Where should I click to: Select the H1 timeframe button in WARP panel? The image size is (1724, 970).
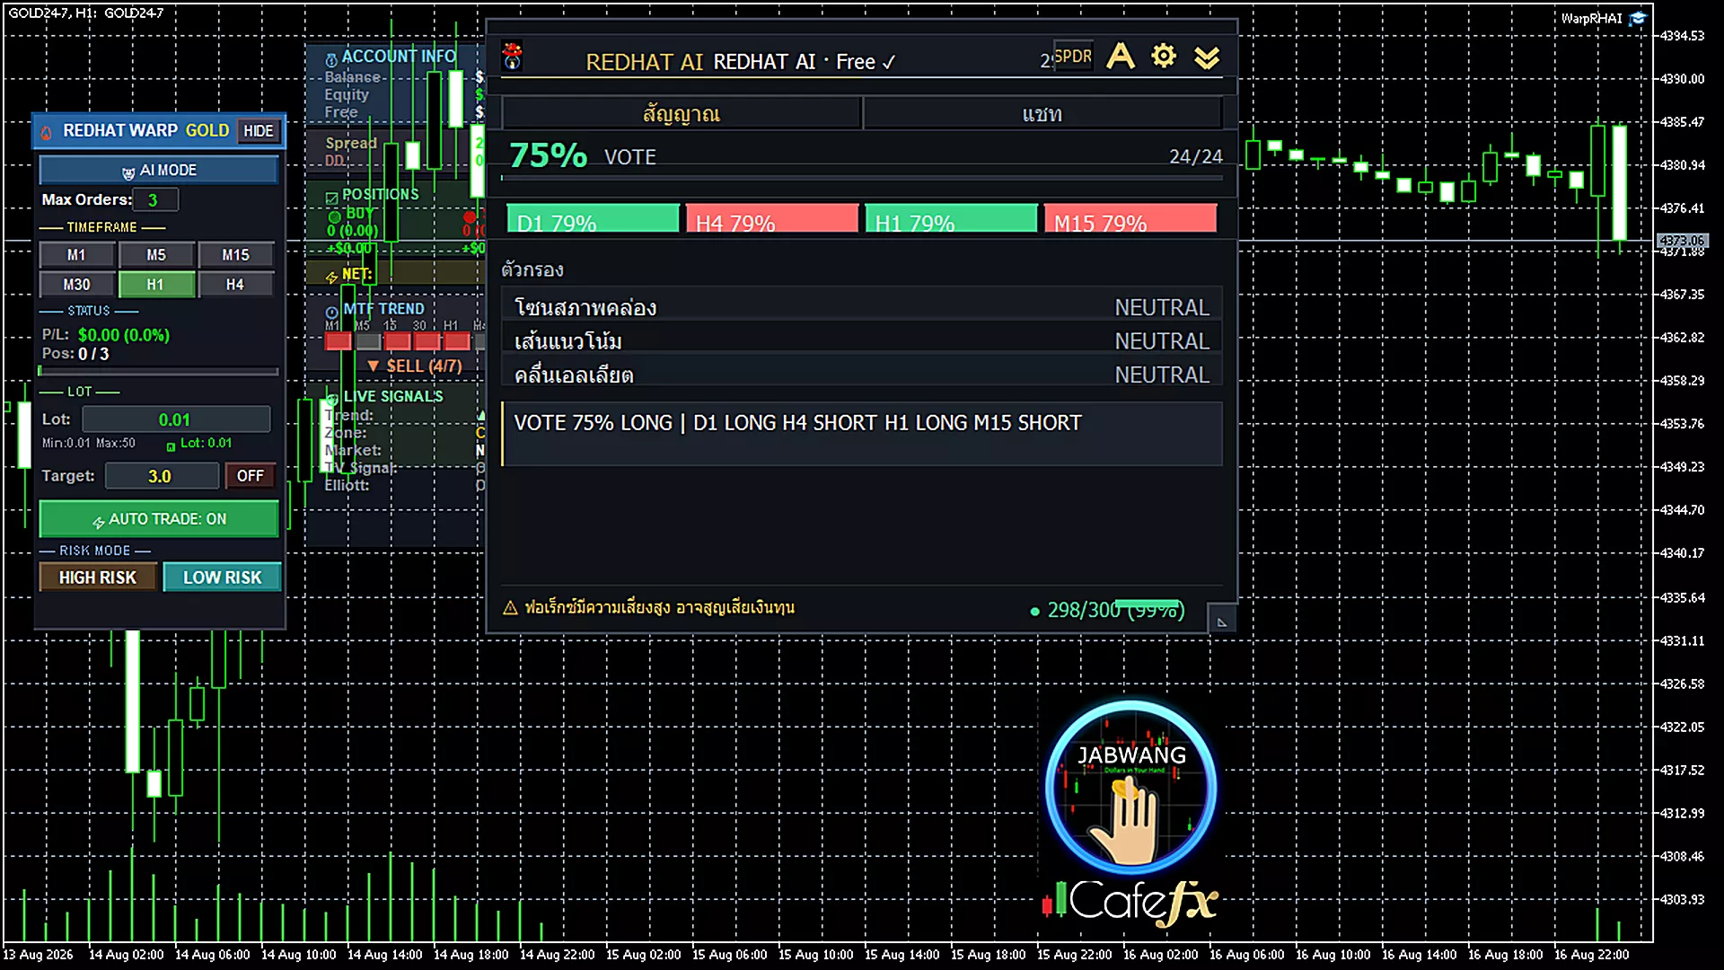pos(156,285)
